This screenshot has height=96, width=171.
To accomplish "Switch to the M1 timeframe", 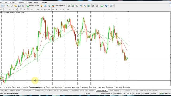I will [x=38, y=10].
